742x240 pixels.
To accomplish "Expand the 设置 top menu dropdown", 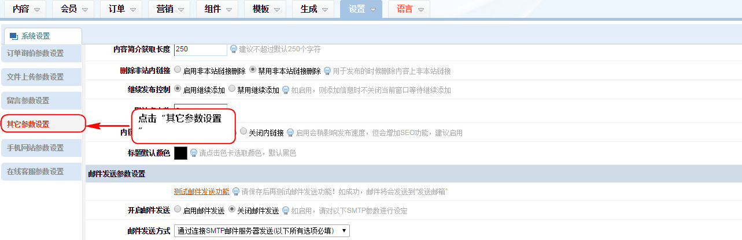I will [361, 9].
